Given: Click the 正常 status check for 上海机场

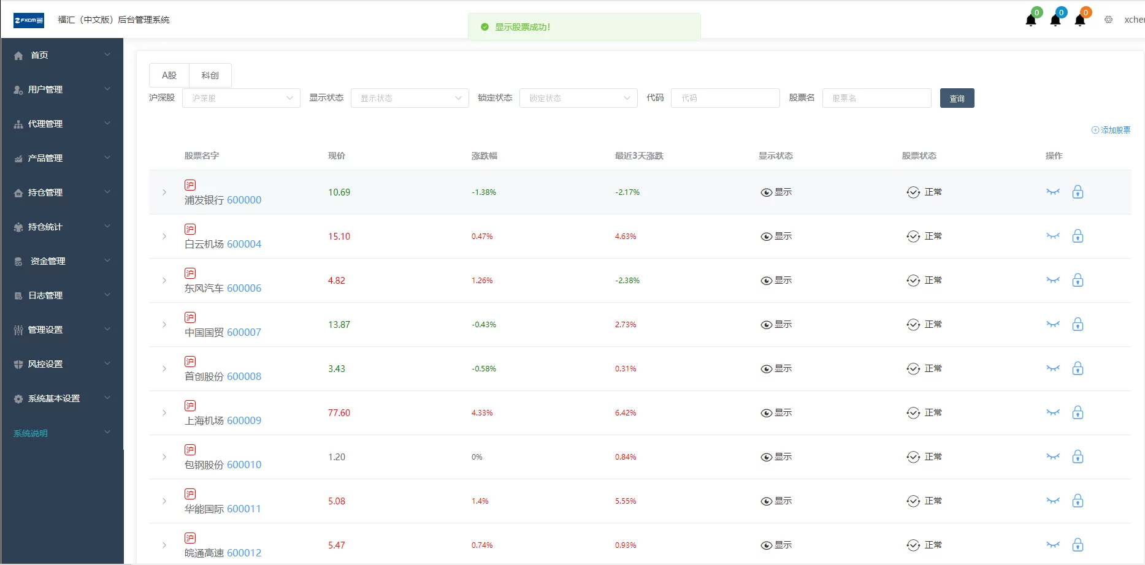Looking at the screenshot, I should pos(913,412).
